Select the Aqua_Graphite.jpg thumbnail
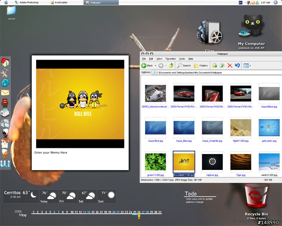 tap(212, 128)
